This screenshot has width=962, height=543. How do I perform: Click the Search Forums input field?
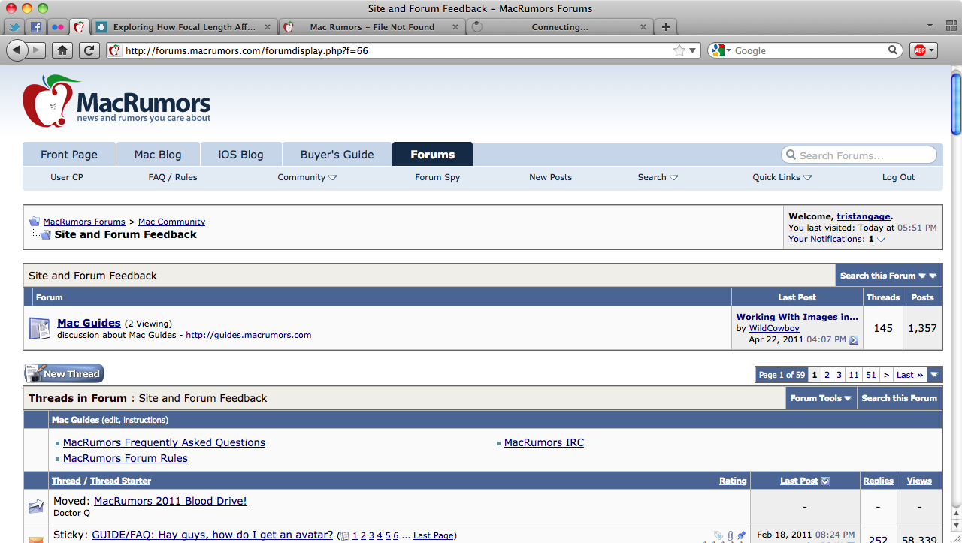[860, 155]
